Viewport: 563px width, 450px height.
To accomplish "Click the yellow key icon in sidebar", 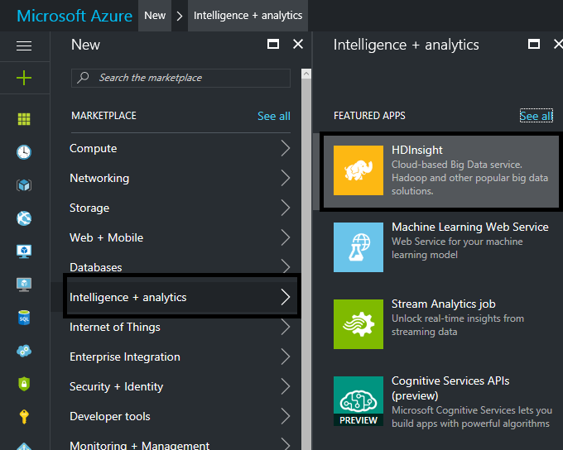I will coord(24,416).
